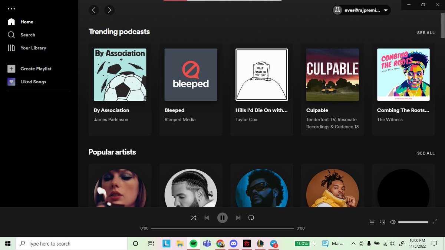This screenshot has height=250, width=445.
Task: Open Discord from taskbar
Action: [x=234, y=244]
